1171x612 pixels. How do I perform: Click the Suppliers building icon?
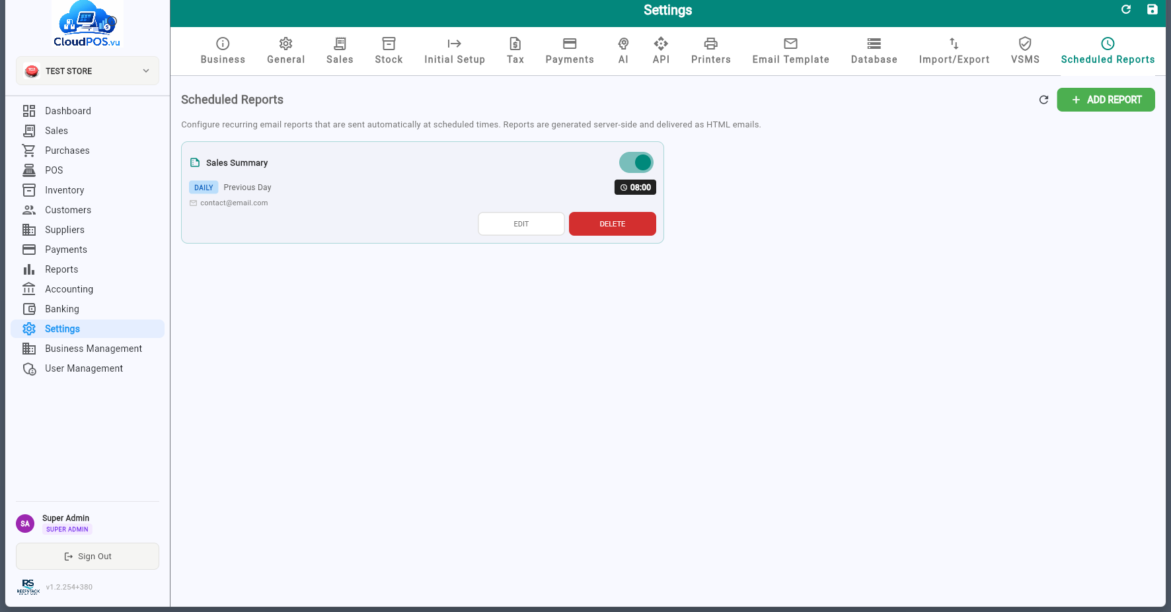tap(29, 230)
